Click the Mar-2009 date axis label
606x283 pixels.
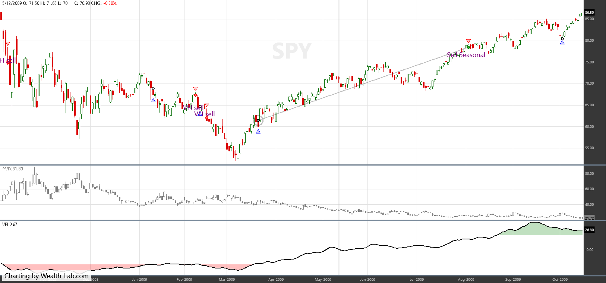tap(227, 280)
